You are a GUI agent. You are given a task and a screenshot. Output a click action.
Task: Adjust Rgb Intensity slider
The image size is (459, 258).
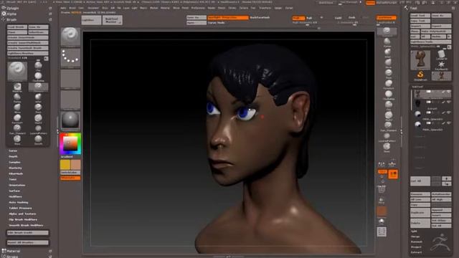click(304, 23)
